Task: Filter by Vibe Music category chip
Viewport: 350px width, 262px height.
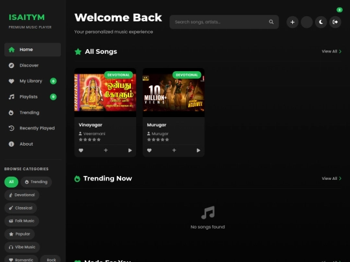Action: (22, 247)
